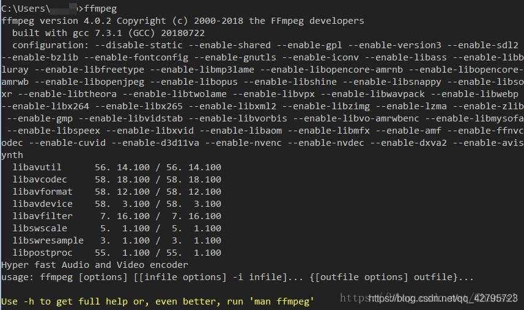Image resolution: width=524 pixels, height=310 pixels.
Task: Click the '--enable-libzimg' flag
Action: [326, 106]
